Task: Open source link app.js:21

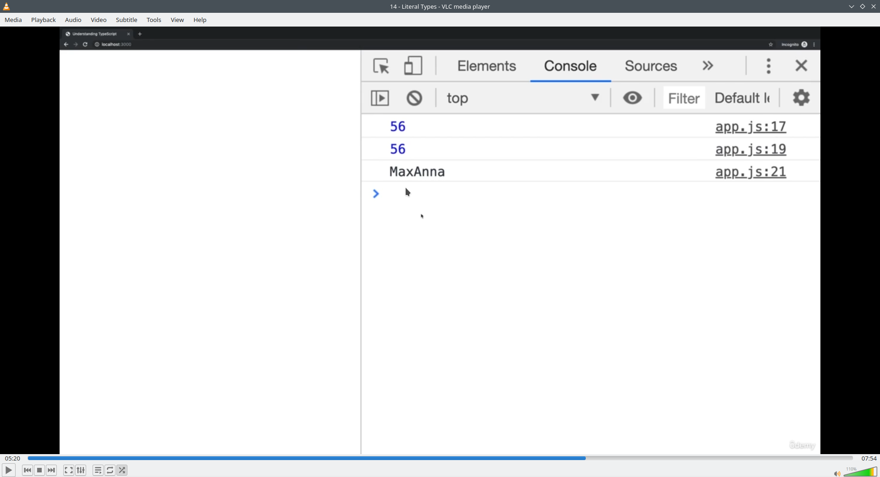Action: 751,172
